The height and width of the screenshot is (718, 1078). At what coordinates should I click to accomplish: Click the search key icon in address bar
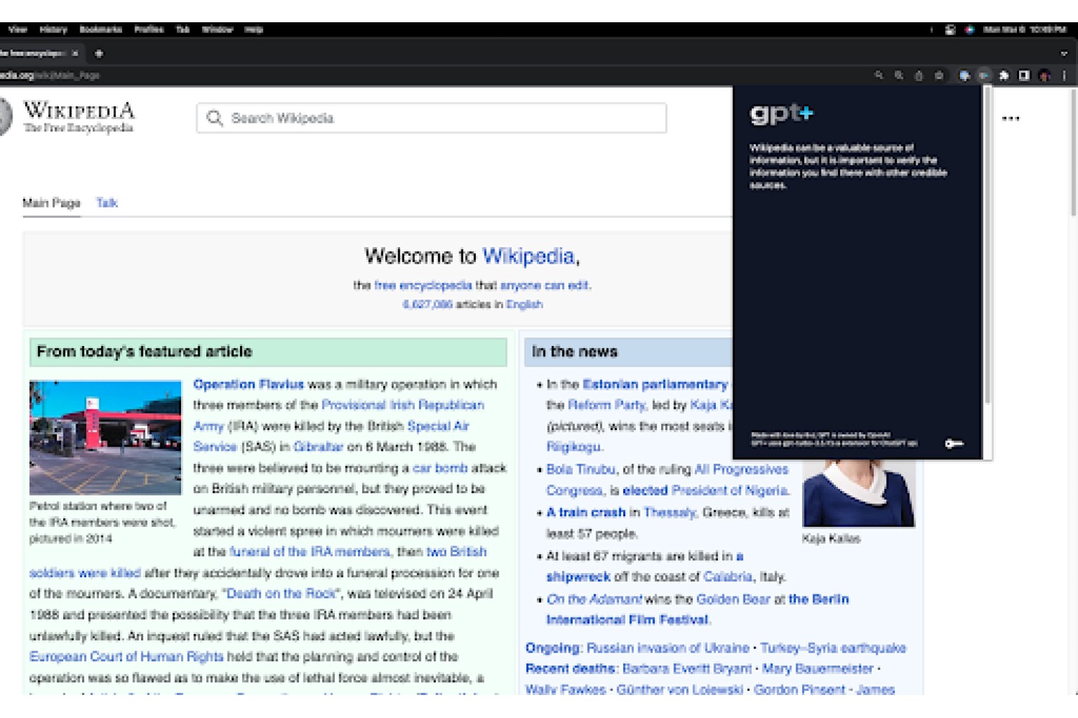(878, 75)
